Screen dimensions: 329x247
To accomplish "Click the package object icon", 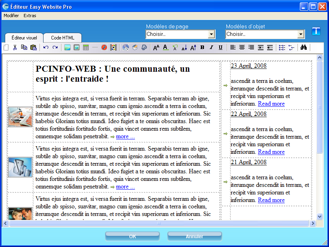I will point(135,47).
